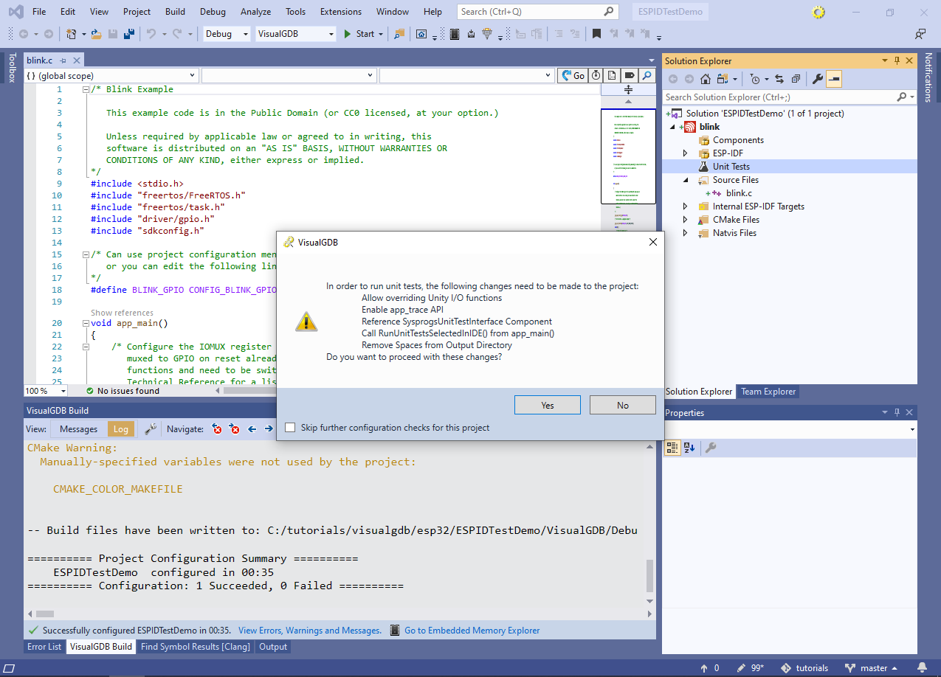Collapse the app_main function block

[86, 323]
